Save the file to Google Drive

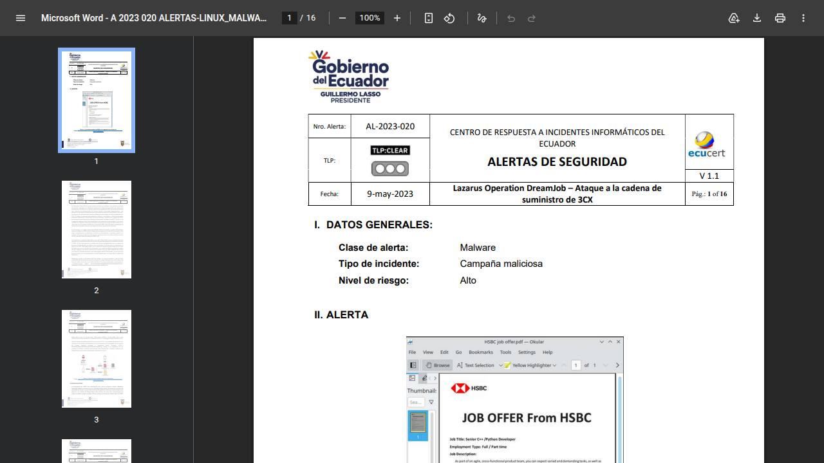[734, 18]
